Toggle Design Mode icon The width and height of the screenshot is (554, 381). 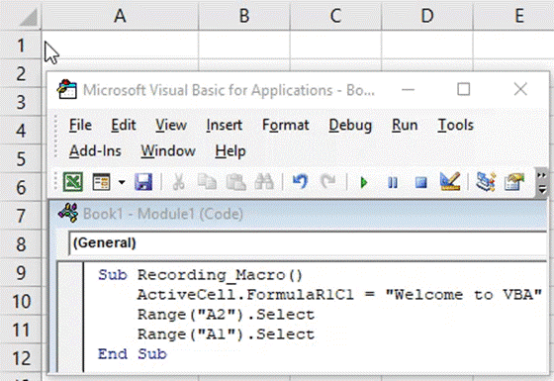click(x=450, y=182)
